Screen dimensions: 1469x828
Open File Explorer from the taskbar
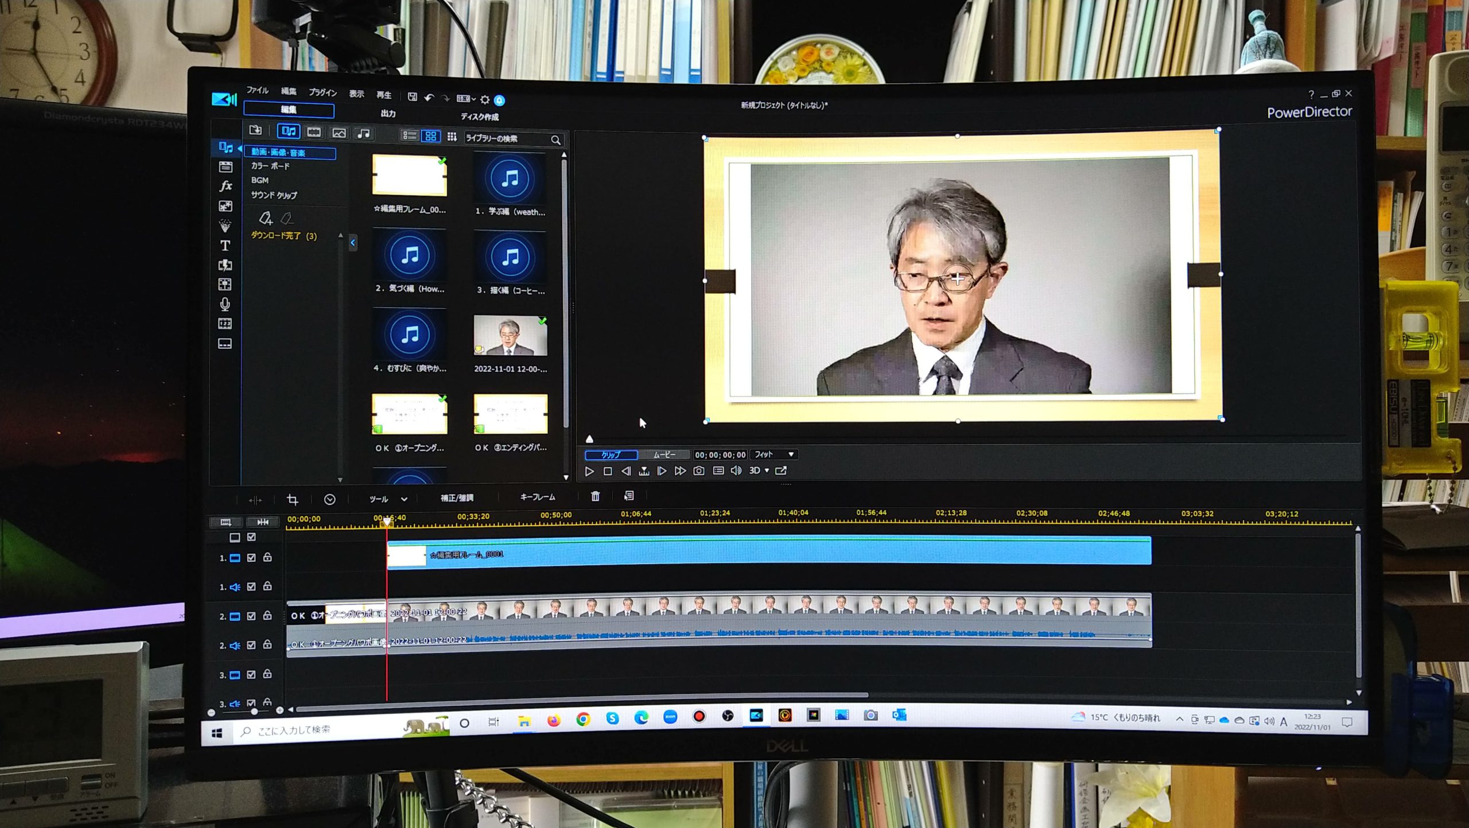click(524, 721)
